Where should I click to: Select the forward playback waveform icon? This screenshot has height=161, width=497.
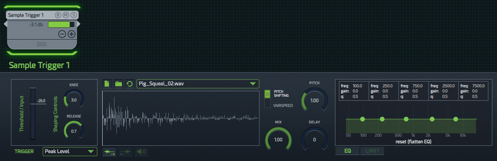(109, 152)
